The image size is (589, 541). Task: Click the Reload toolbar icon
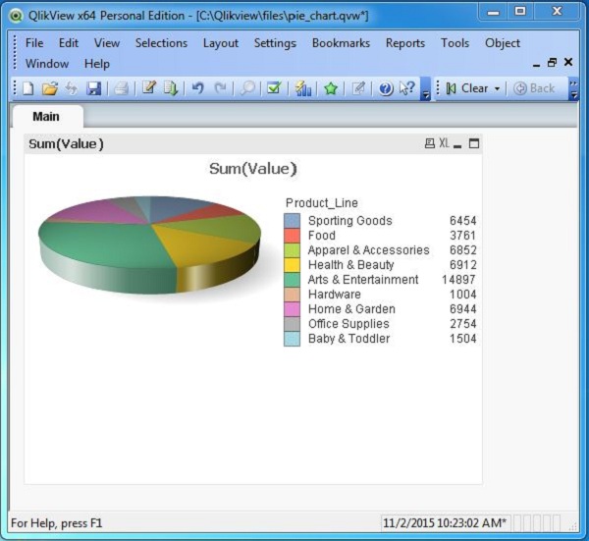point(72,89)
